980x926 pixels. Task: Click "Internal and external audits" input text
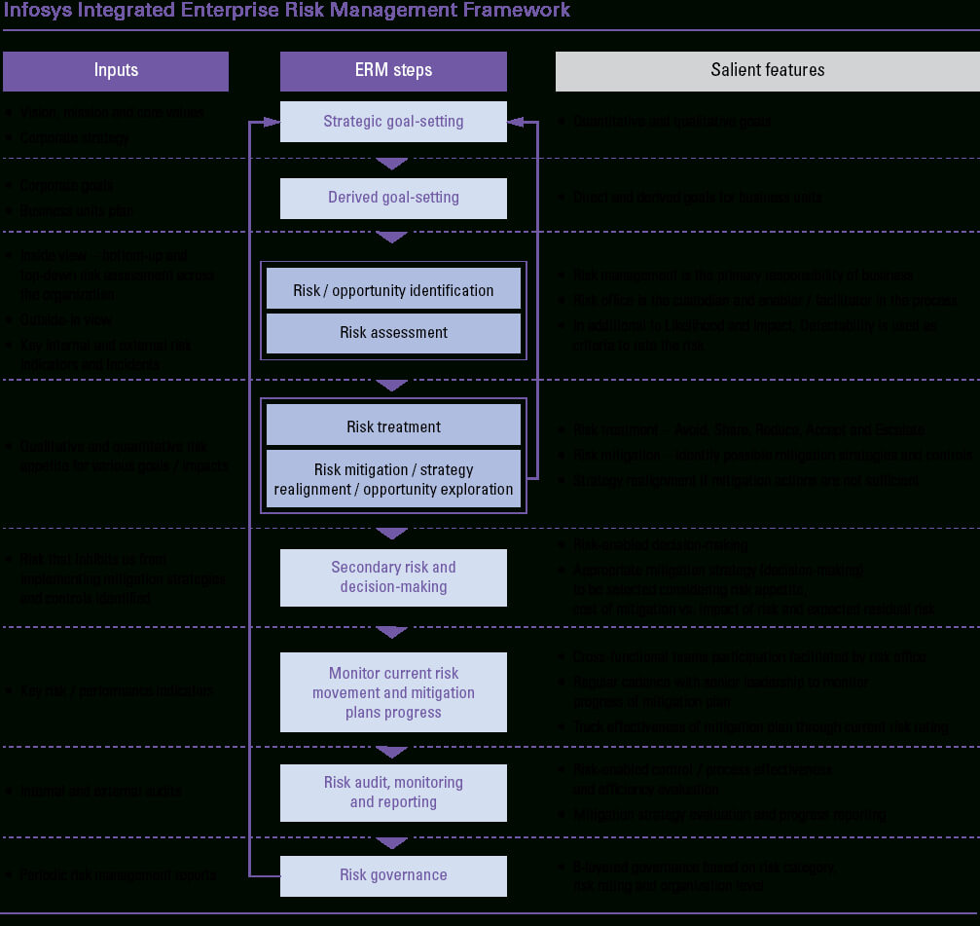[x=100, y=791]
